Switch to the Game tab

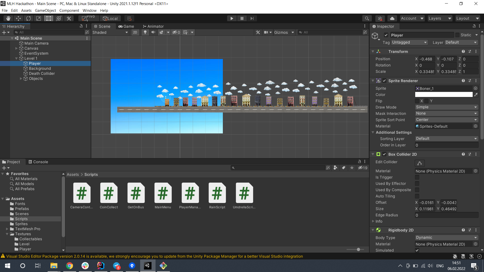[126, 26]
